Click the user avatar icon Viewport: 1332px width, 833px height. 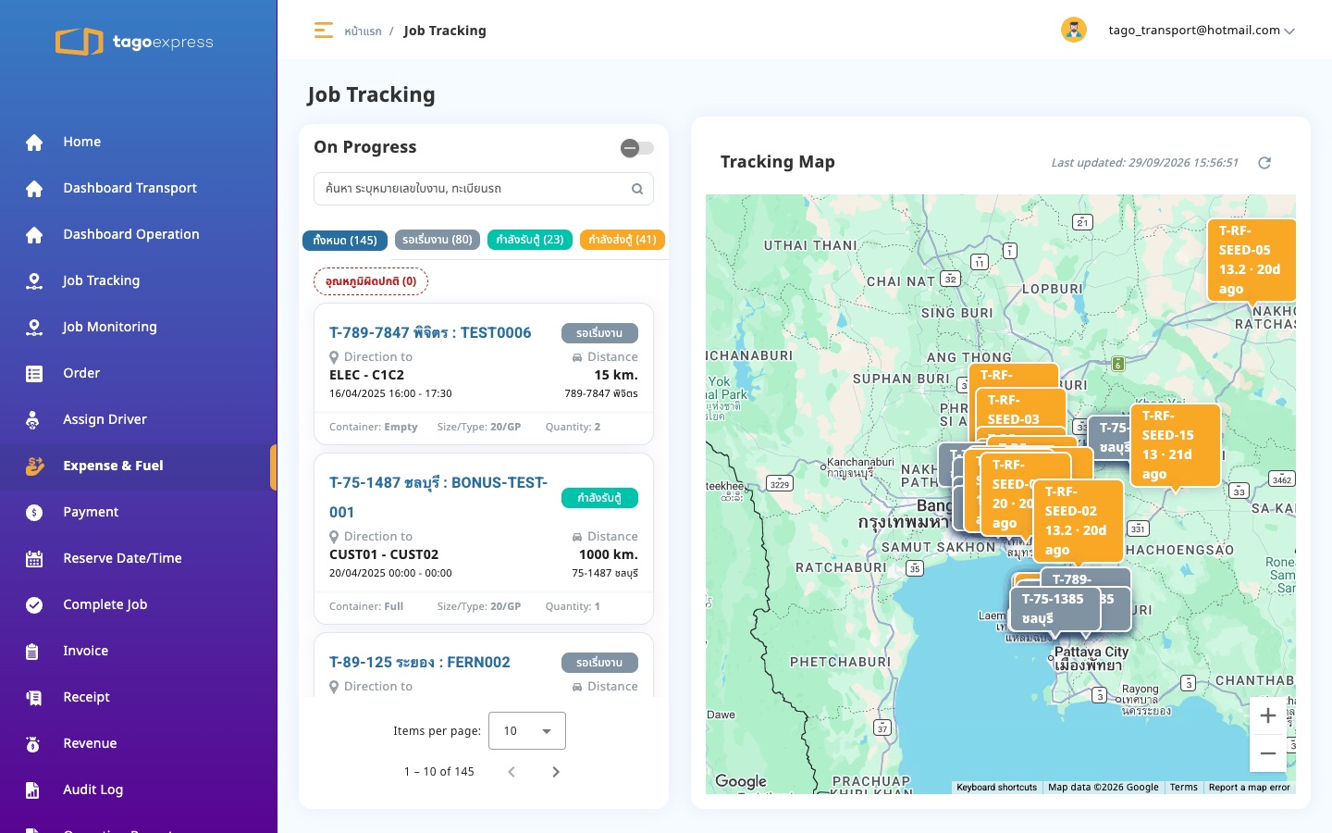click(x=1073, y=30)
